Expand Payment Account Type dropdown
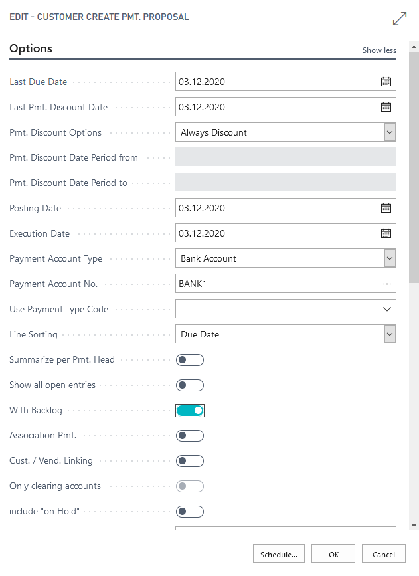The width and height of the screenshot is (419, 576). (390, 259)
